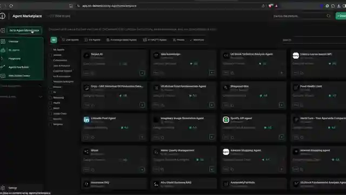This screenshot has height=195, width=346.
Task: Click the US Stock Technical Analysis Agent icon
Action: pos(226,55)
